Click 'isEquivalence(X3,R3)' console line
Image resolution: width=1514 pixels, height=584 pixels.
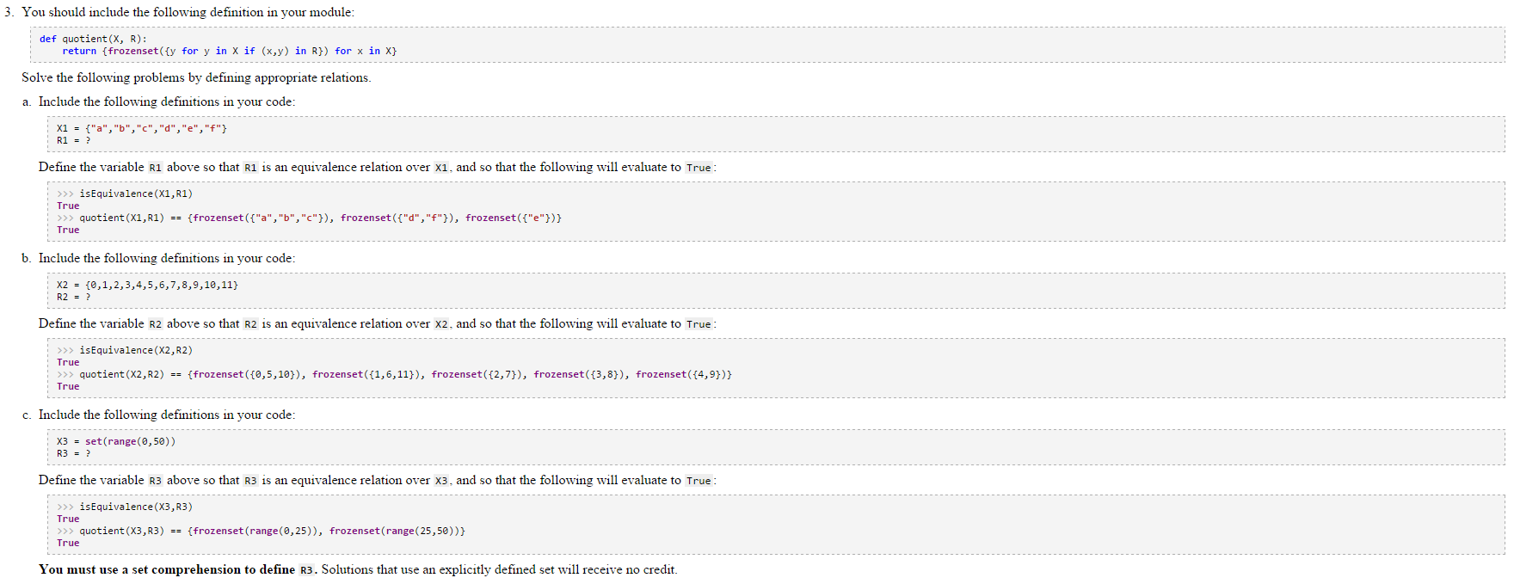tap(136, 507)
